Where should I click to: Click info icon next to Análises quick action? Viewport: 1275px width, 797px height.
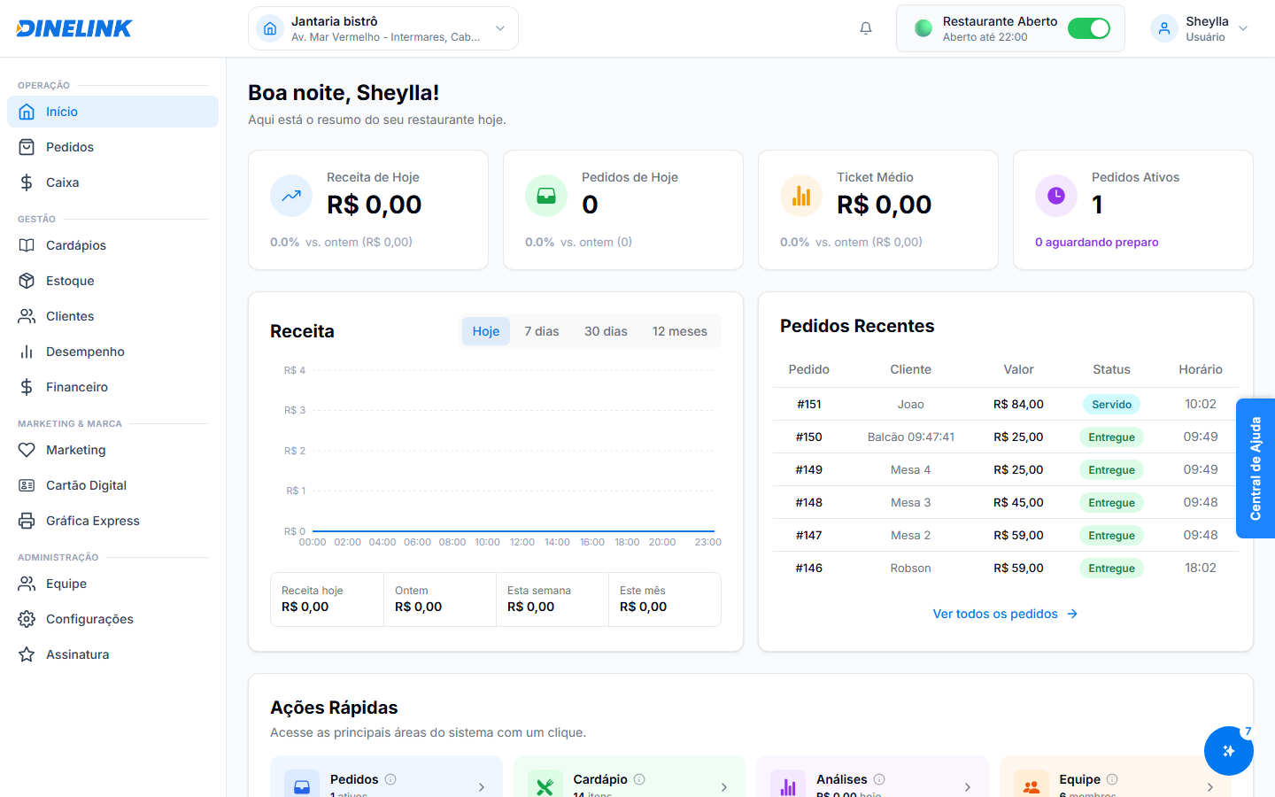click(x=879, y=779)
